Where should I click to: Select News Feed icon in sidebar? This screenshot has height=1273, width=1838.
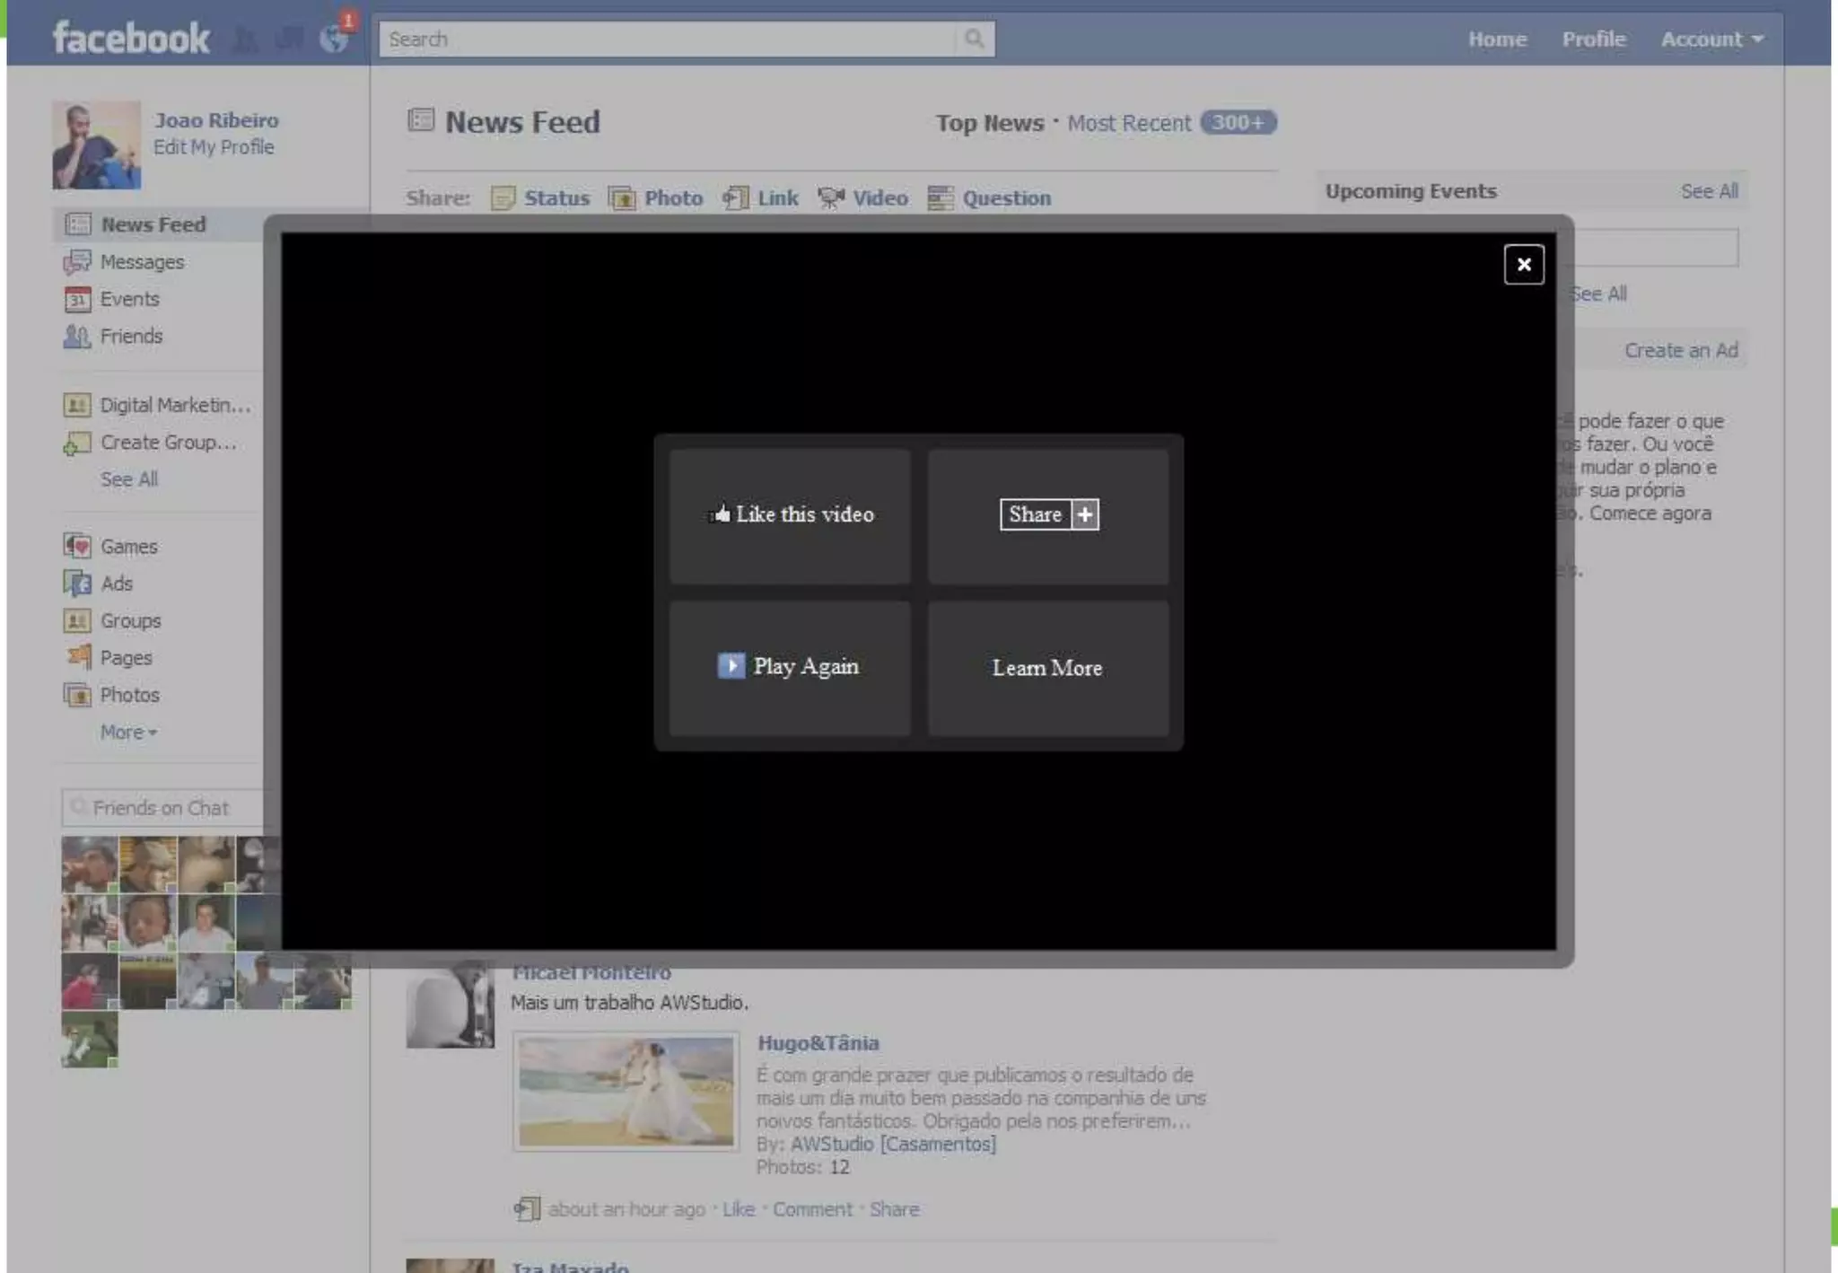78,224
